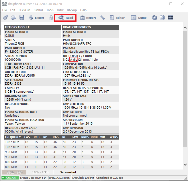Click the Taipei, Taiwan location value
Image resolution: width=188 pixels, height=181 pixels.
[x=15, y=124]
